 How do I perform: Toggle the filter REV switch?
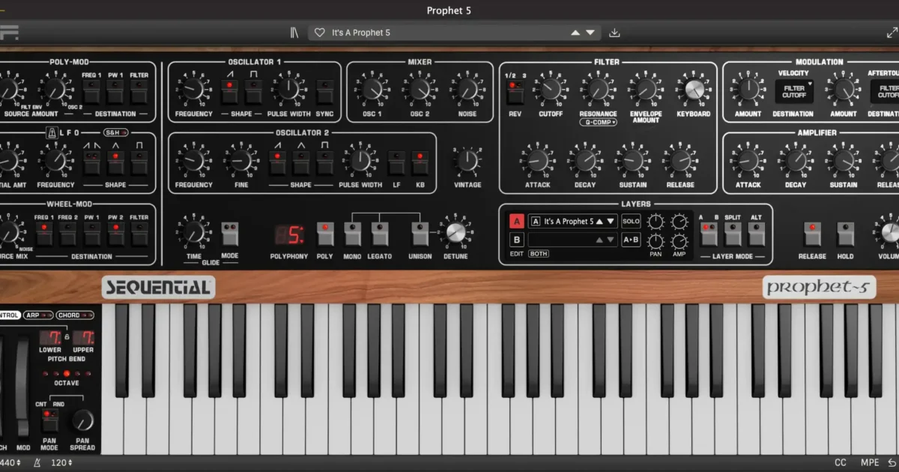[x=515, y=91]
